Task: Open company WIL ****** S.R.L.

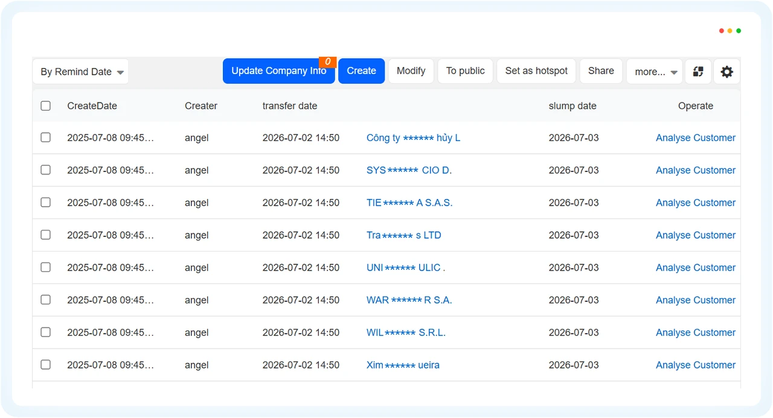Action: coord(406,332)
